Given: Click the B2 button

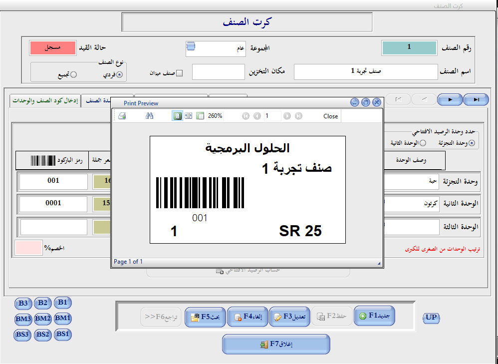Looking at the screenshot, I should pyautogui.click(x=42, y=303).
